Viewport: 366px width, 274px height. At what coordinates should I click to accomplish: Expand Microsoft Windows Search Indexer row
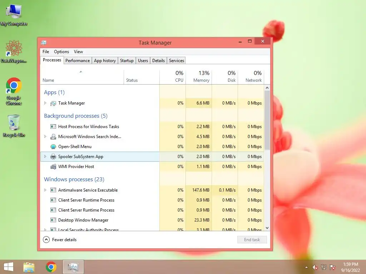45,137
